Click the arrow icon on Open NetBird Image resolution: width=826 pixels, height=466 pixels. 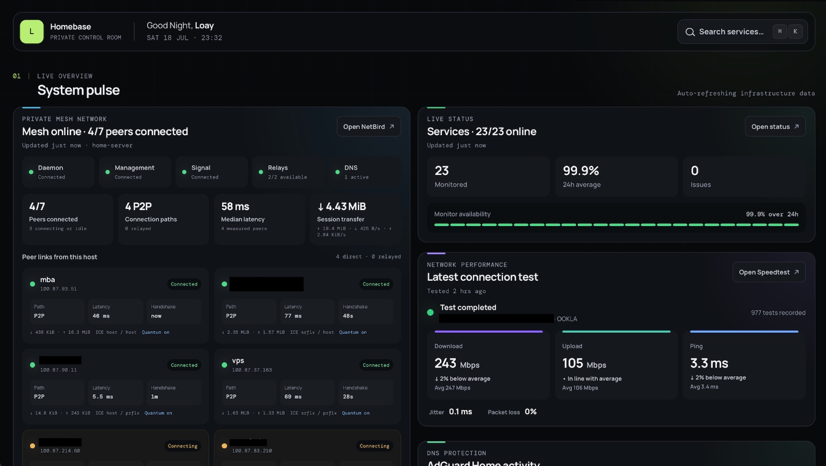pyautogui.click(x=392, y=126)
